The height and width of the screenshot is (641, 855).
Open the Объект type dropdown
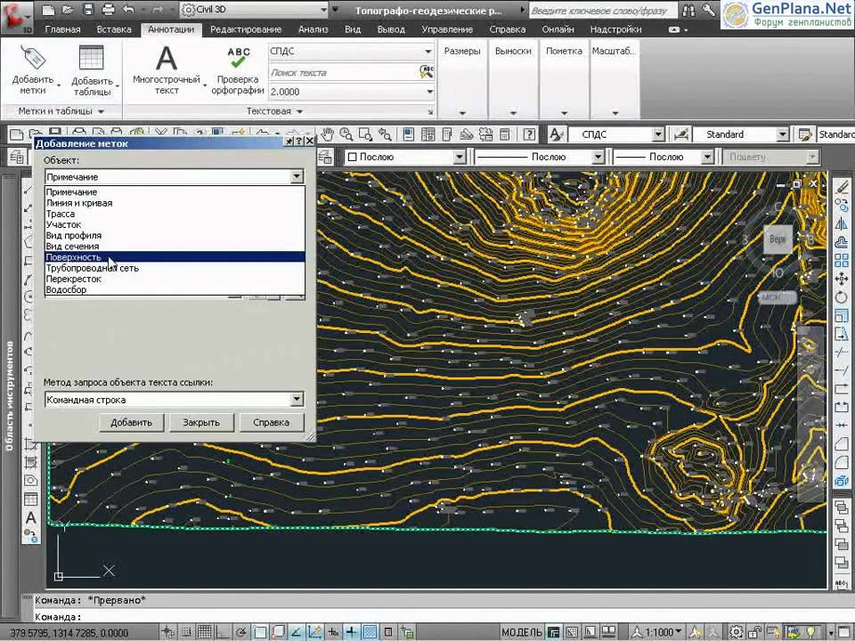point(297,176)
